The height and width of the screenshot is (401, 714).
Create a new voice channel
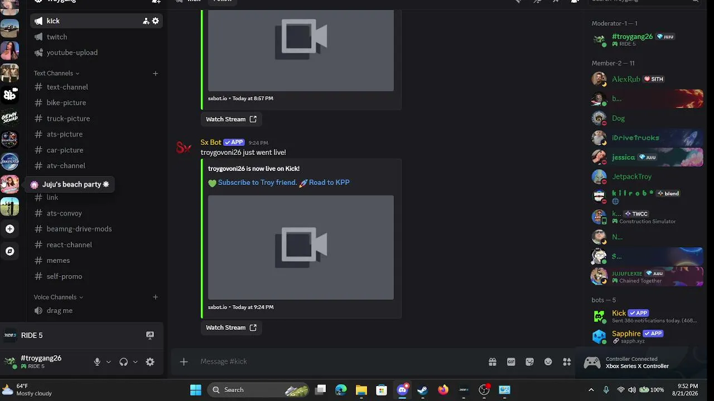pos(156,297)
